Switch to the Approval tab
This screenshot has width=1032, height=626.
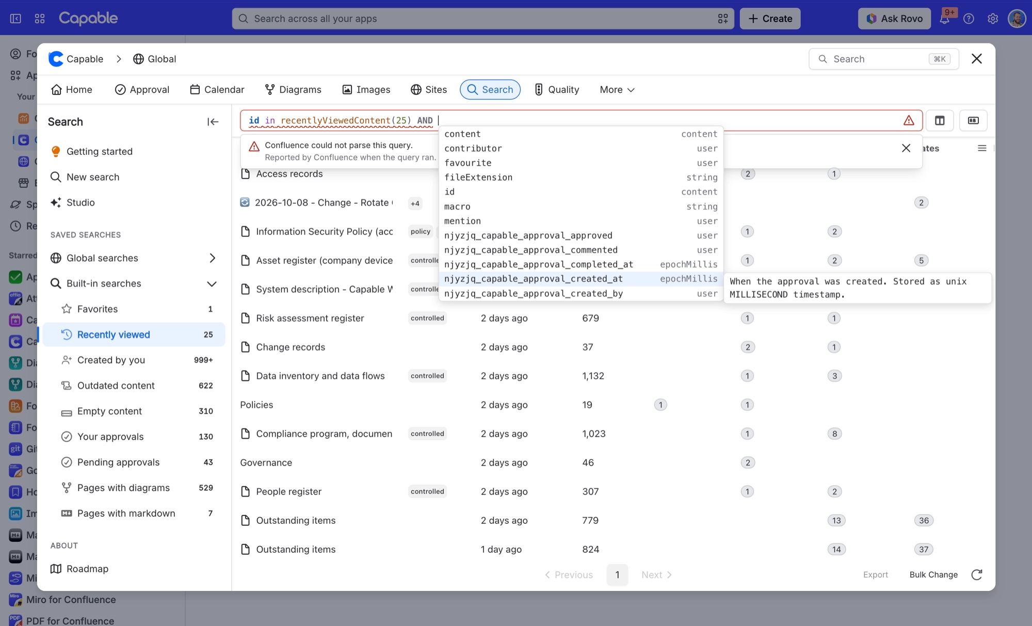pos(142,90)
